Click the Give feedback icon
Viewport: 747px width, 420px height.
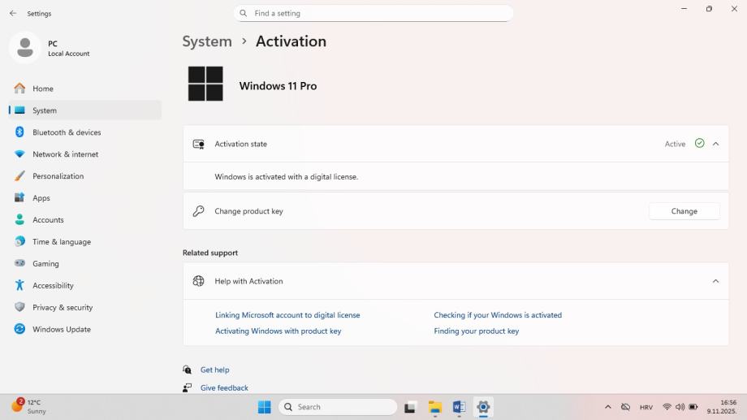coord(188,388)
